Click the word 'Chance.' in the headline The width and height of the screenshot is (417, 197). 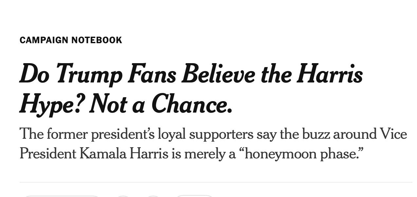(192, 104)
